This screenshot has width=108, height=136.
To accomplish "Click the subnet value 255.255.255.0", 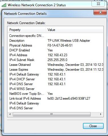I will click(57, 60).
